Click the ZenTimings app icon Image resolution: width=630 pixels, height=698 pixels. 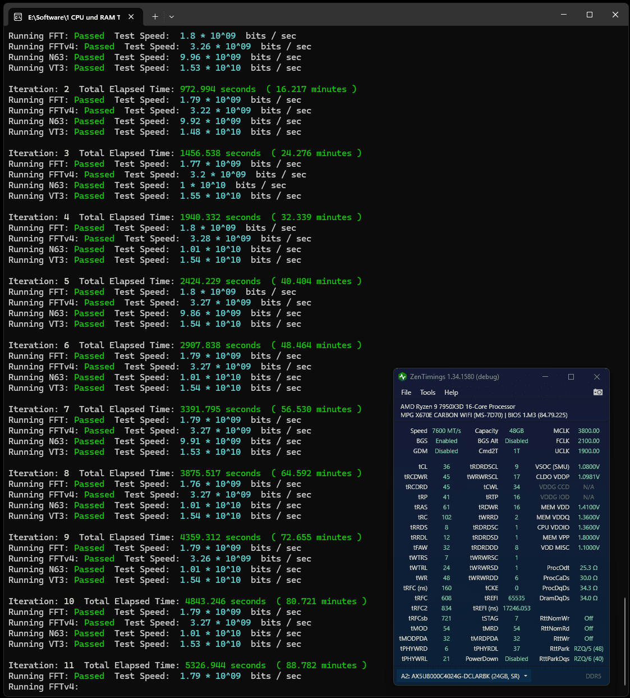tap(402, 377)
